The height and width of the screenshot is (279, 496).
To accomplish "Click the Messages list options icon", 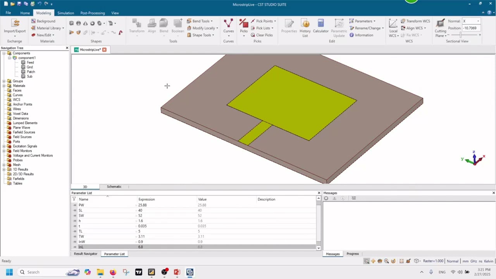I will [354, 198].
